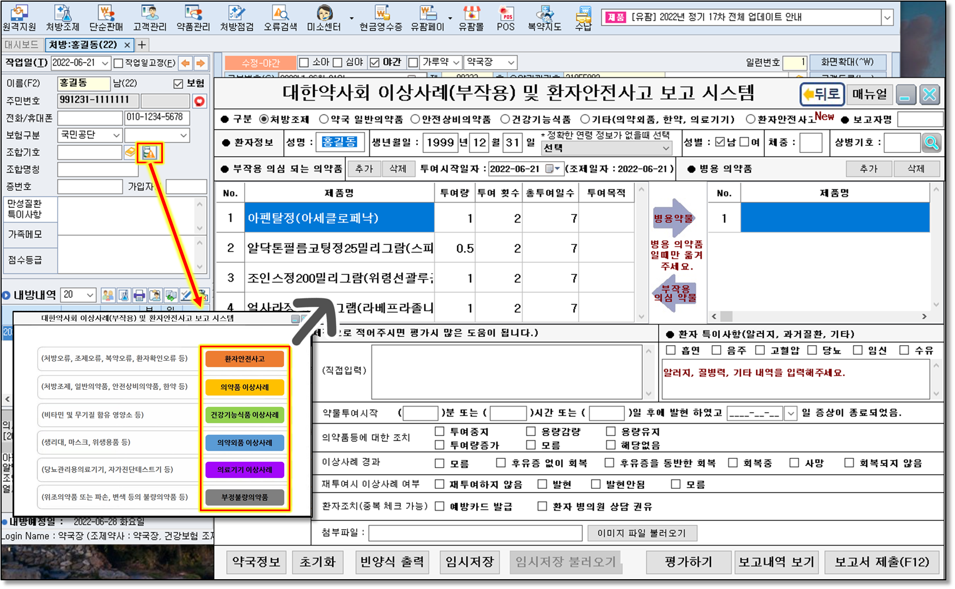Click the highlighted adverse event report icon

pyautogui.click(x=149, y=153)
